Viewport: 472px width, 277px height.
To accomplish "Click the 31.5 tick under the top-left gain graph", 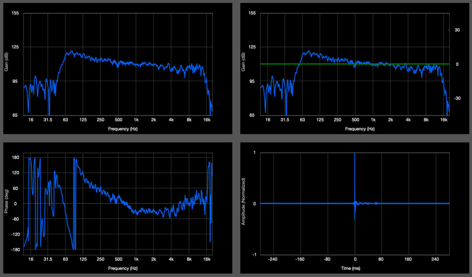I will coord(48,120).
